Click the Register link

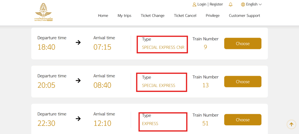click(216, 4)
